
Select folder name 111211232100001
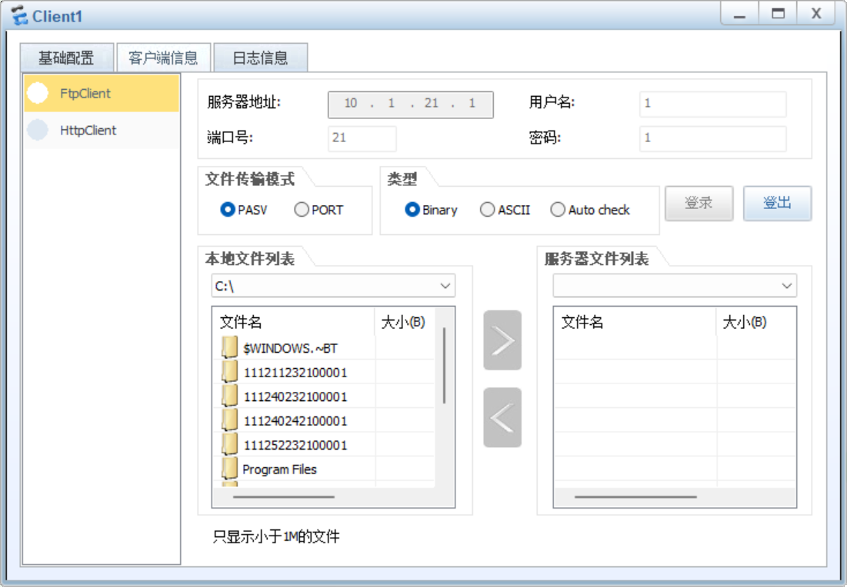[295, 373]
